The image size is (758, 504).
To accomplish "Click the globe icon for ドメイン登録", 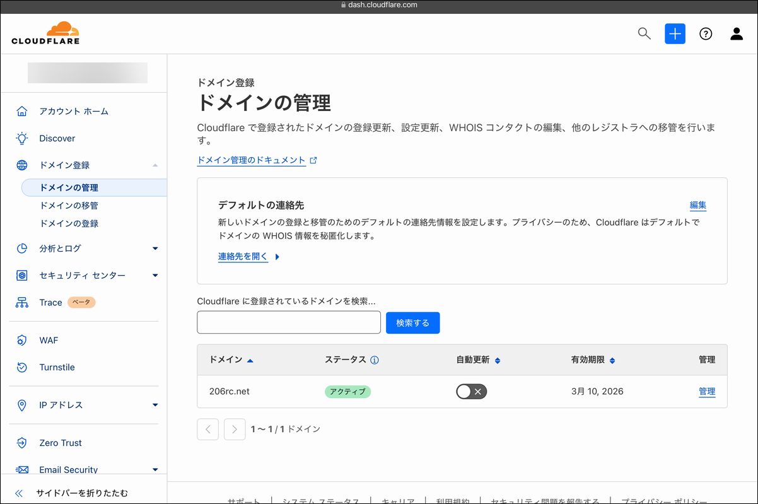I will [x=22, y=165].
